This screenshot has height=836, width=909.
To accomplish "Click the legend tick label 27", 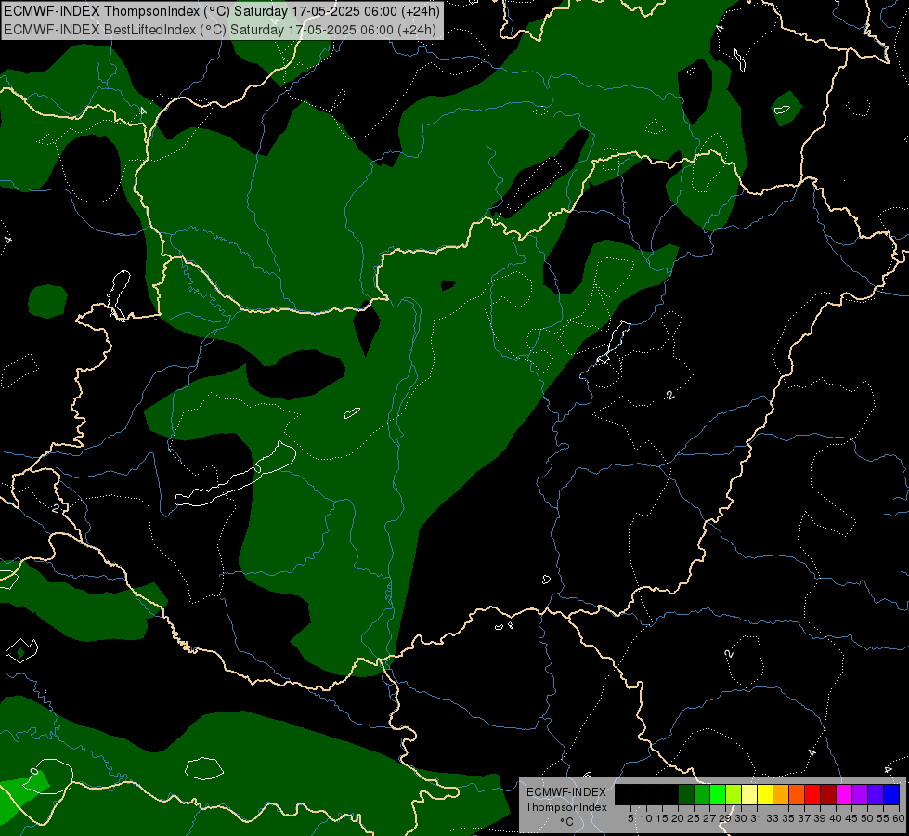I will [709, 818].
